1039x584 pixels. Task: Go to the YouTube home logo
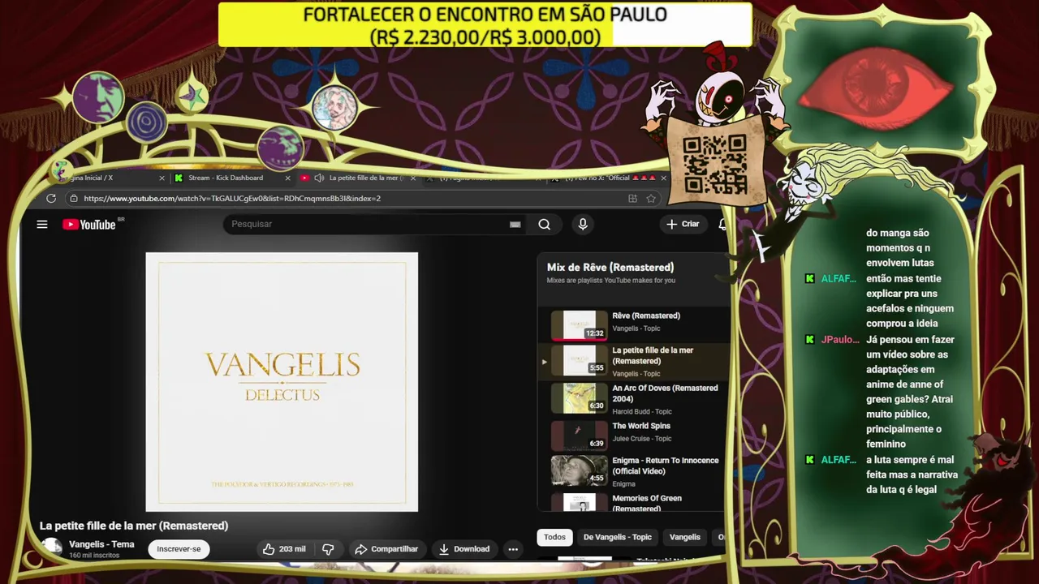click(x=89, y=225)
